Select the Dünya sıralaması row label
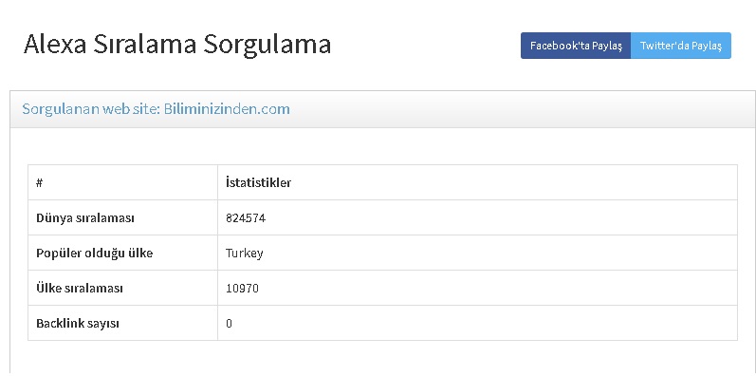756x376 pixels. point(85,218)
